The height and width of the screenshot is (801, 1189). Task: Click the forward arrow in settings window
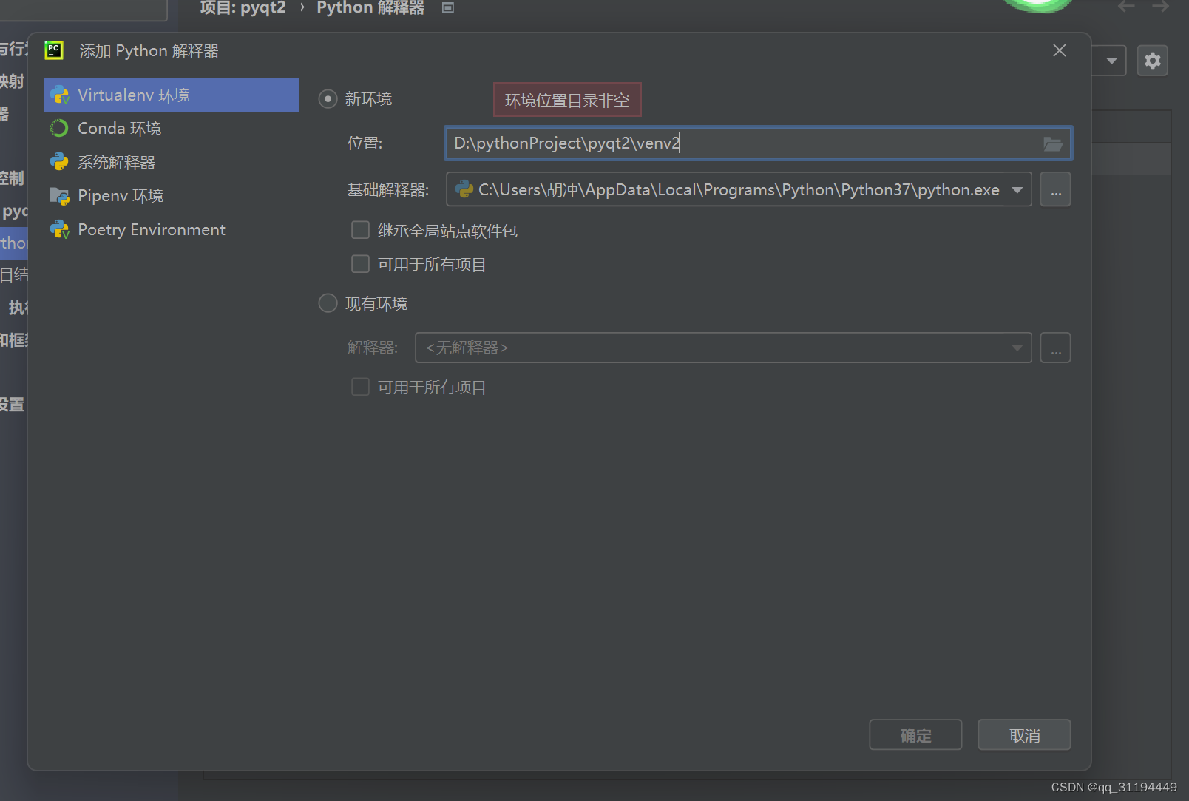click(1160, 7)
